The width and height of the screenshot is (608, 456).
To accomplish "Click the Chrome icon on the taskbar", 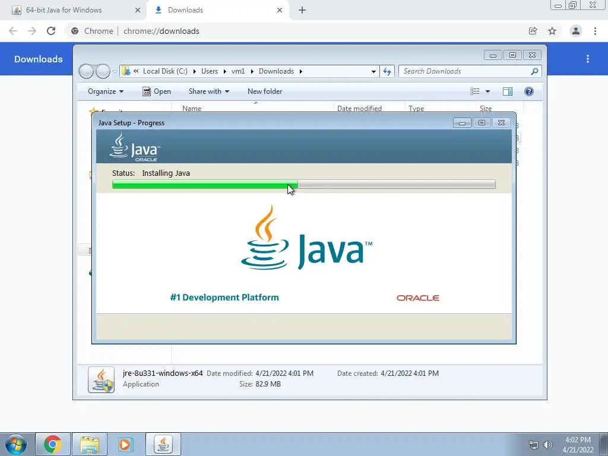I will (53, 444).
